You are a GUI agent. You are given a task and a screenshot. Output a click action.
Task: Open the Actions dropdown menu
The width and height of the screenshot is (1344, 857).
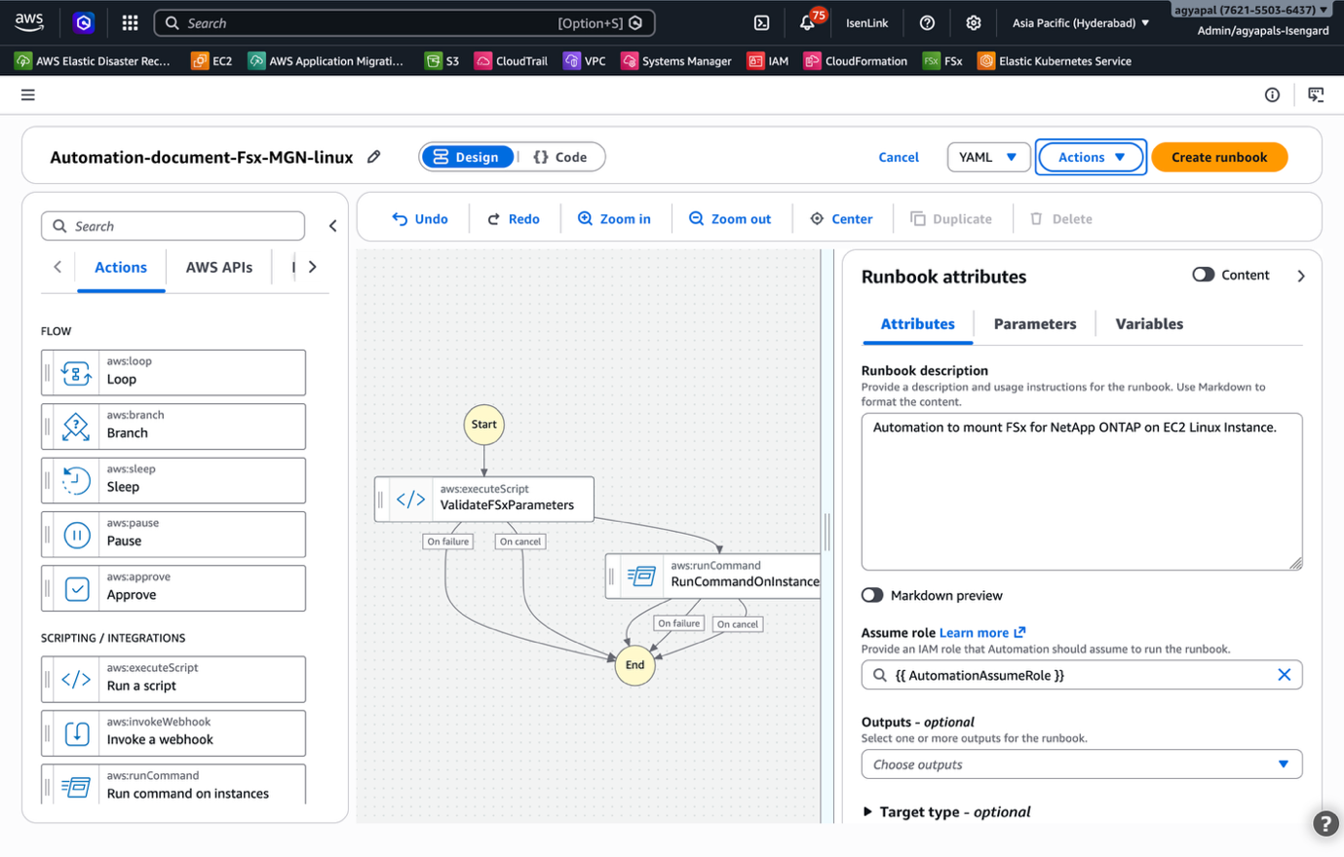1091,157
